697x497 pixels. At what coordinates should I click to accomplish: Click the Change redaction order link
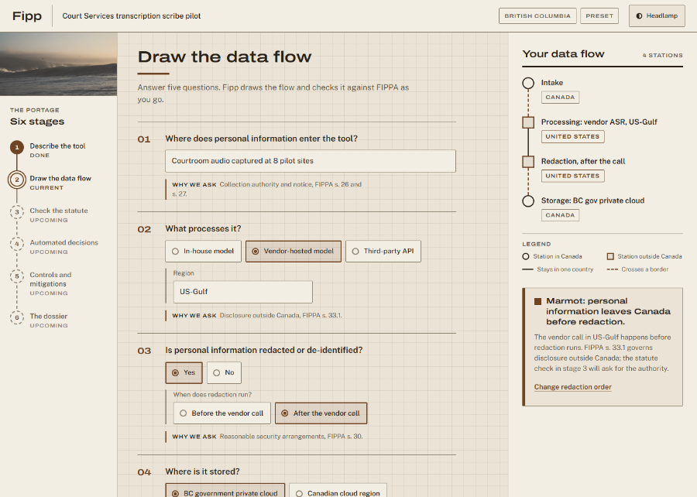point(572,387)
